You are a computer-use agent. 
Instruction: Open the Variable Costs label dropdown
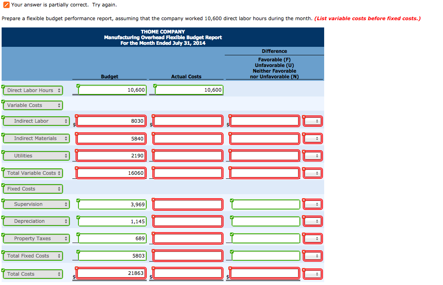32,105
